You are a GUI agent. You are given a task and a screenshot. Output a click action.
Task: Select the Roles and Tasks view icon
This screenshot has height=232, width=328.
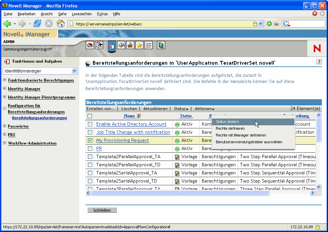(x=112, y=46)
